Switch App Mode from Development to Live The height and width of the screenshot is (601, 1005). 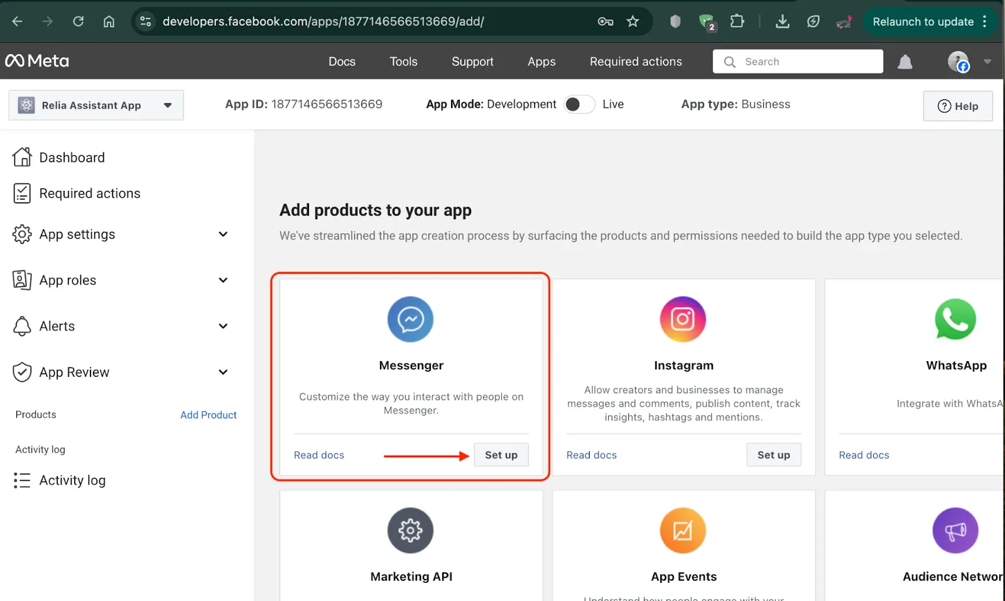pyautogui.click(x=579, y=104)
